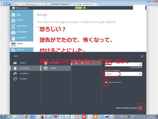This screenshot has height=119, width=158.
Task: Open Windows Start button
Action: pos(3,117)
